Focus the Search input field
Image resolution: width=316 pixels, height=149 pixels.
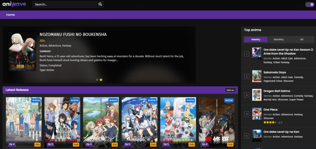click(x=68, y=4)
